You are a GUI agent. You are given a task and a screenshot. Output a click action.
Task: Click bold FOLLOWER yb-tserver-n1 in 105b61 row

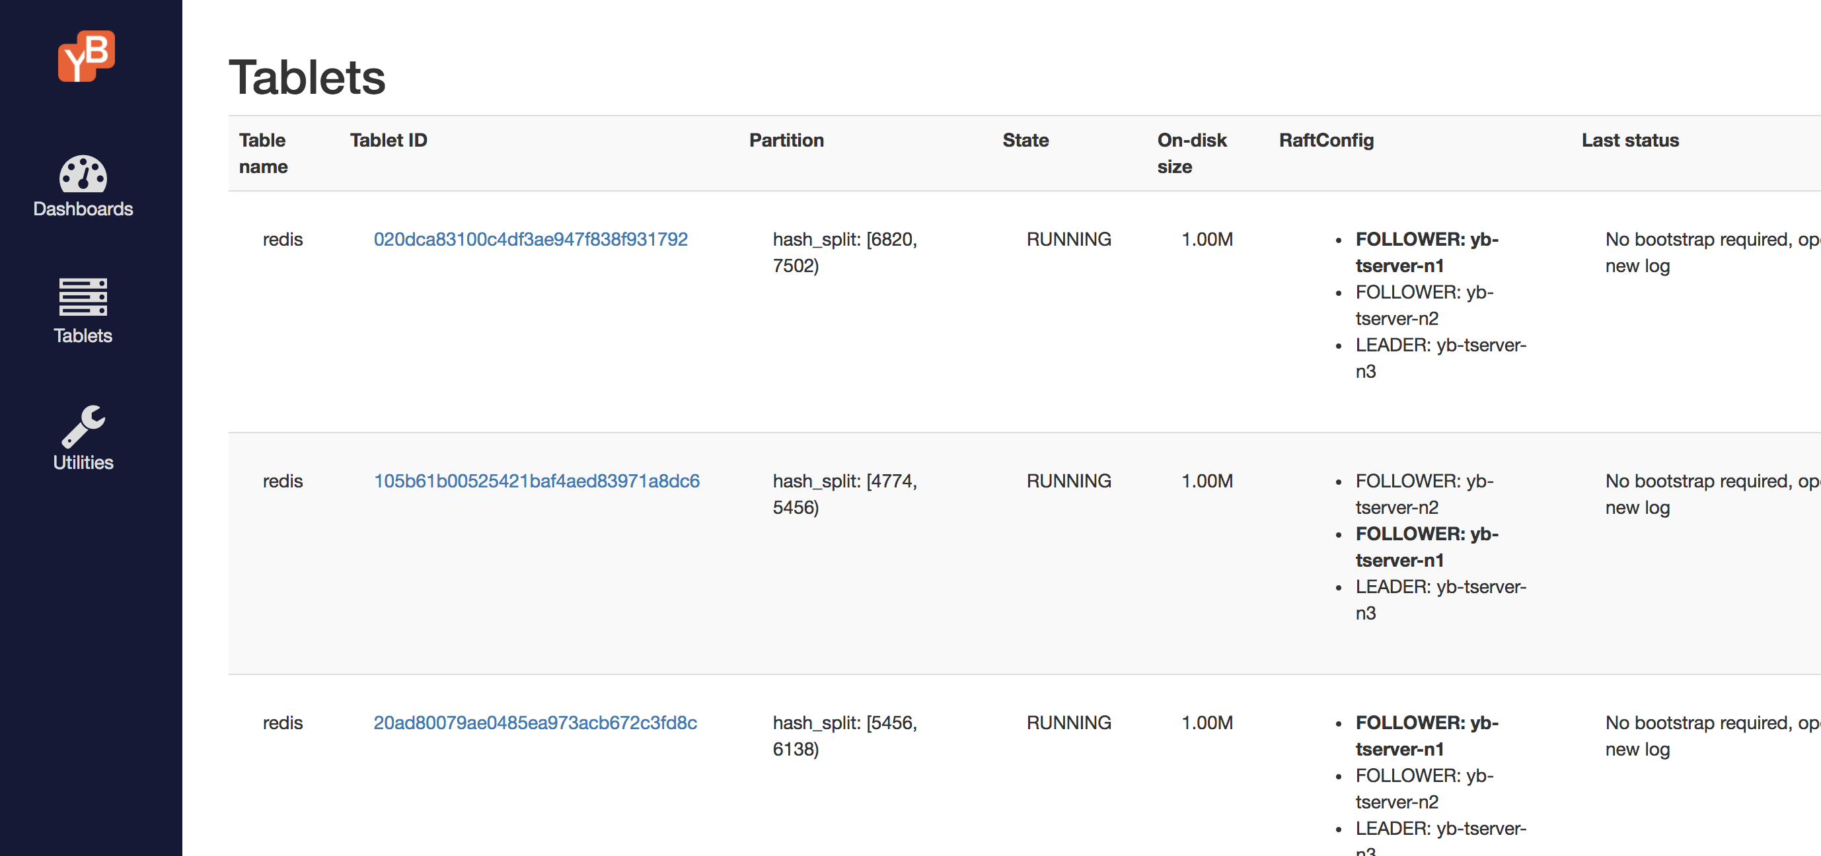point(1427,547)
